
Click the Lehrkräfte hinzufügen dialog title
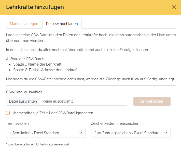(x=35, y=7)
